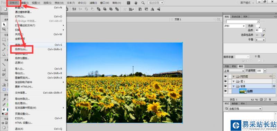Screen dimensions: 277x131
Task: Open the 滤镜 menu
Action: 93,3
